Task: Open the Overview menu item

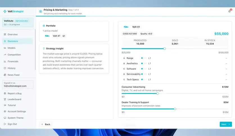Action: pos(18,35)
